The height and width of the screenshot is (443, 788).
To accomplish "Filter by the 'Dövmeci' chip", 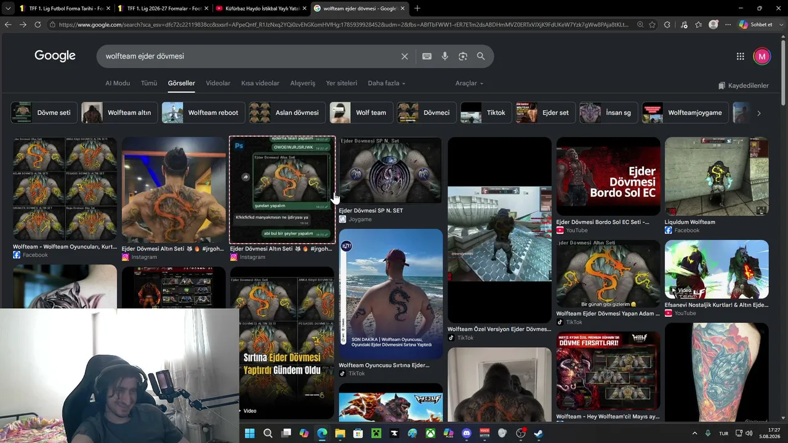I will [426, 113].
